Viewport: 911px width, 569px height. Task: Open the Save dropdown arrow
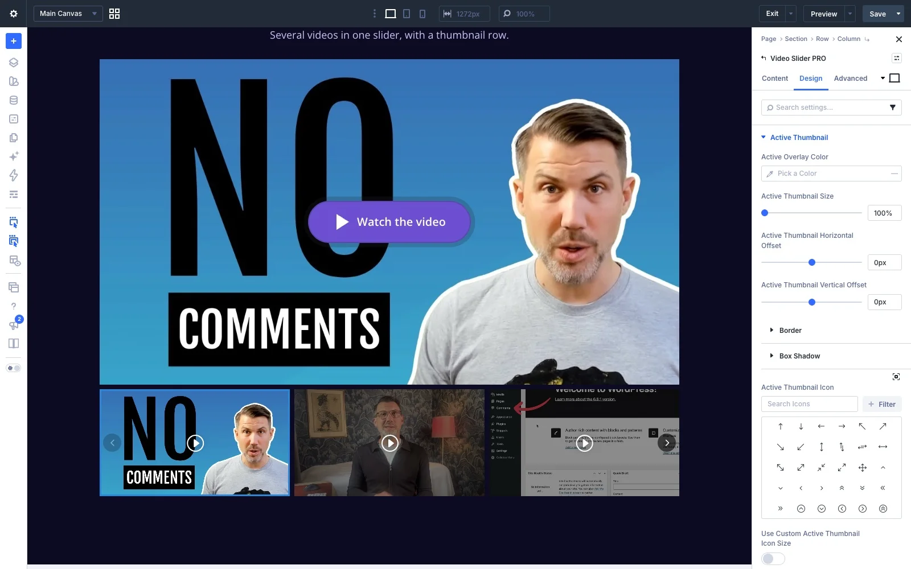[x=898, y=14]
